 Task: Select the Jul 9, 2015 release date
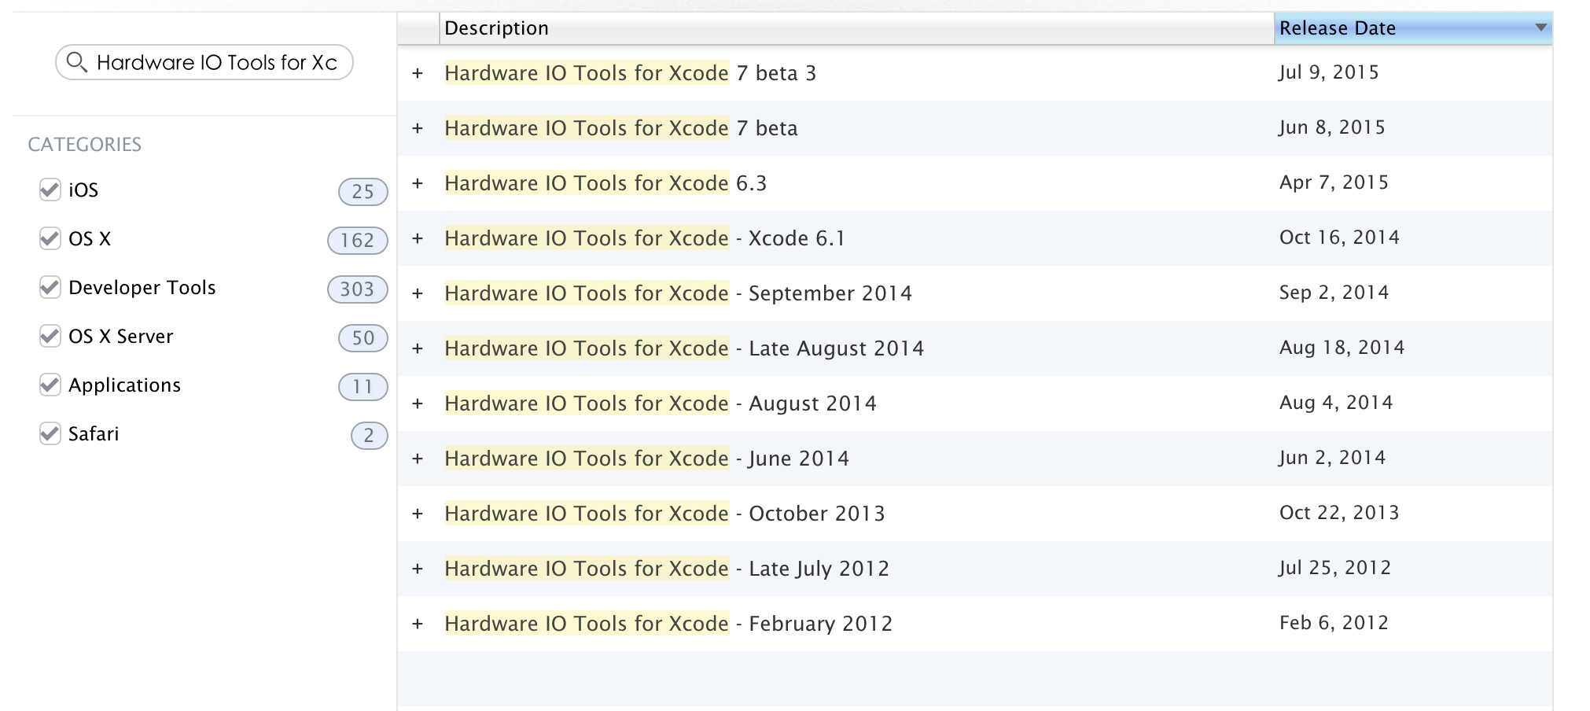pos(1329,72)
